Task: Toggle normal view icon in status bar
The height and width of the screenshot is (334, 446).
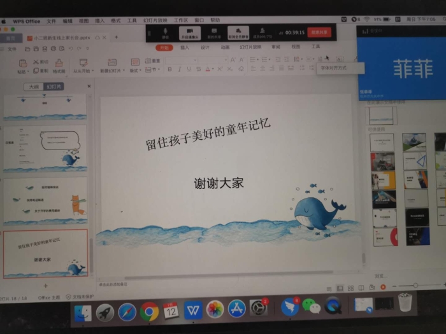Action: pos(340,289)
